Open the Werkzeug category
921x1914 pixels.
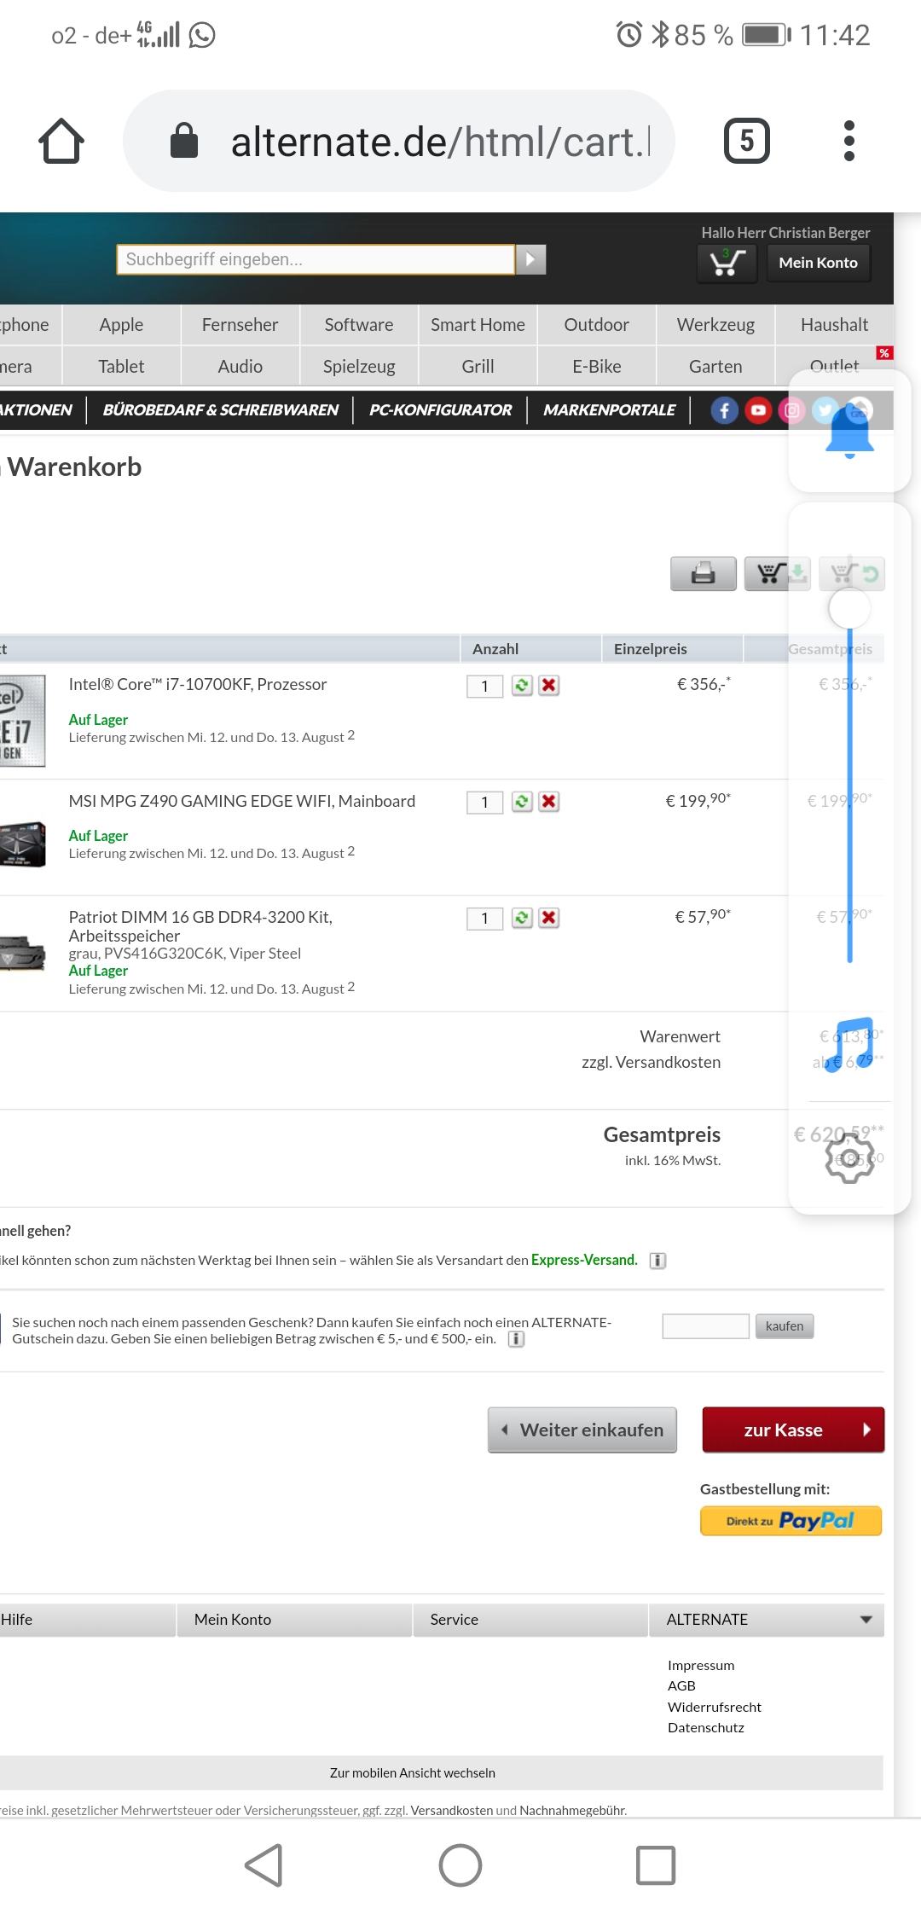pyautogui.click(x=715, y=324)
